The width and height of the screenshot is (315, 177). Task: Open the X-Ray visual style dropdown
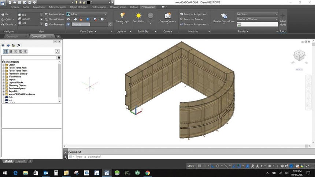(x=86, y=14)
